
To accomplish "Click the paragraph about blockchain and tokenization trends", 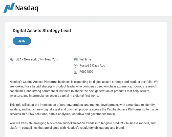I will point(82,125).
